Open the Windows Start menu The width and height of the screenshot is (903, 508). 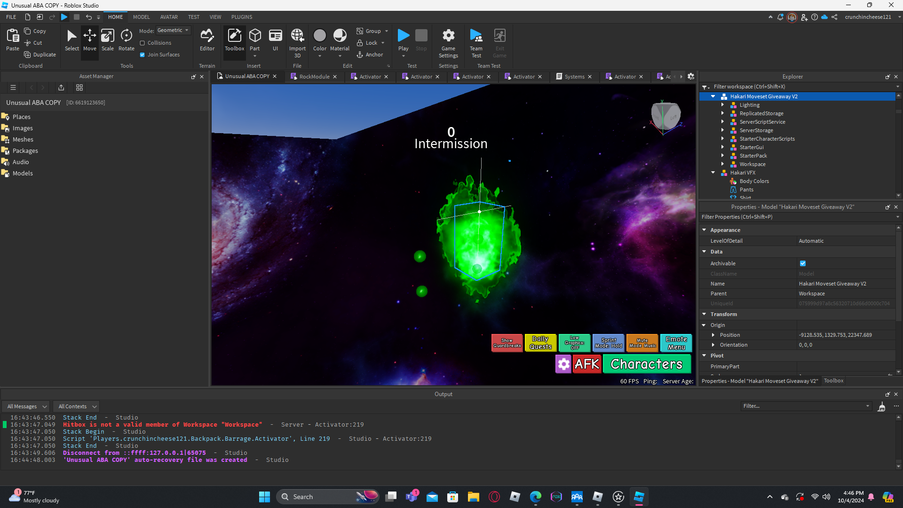[x=264, y=497]
